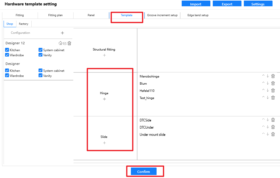Move DTCSide slide down in list

click(268, 120)
